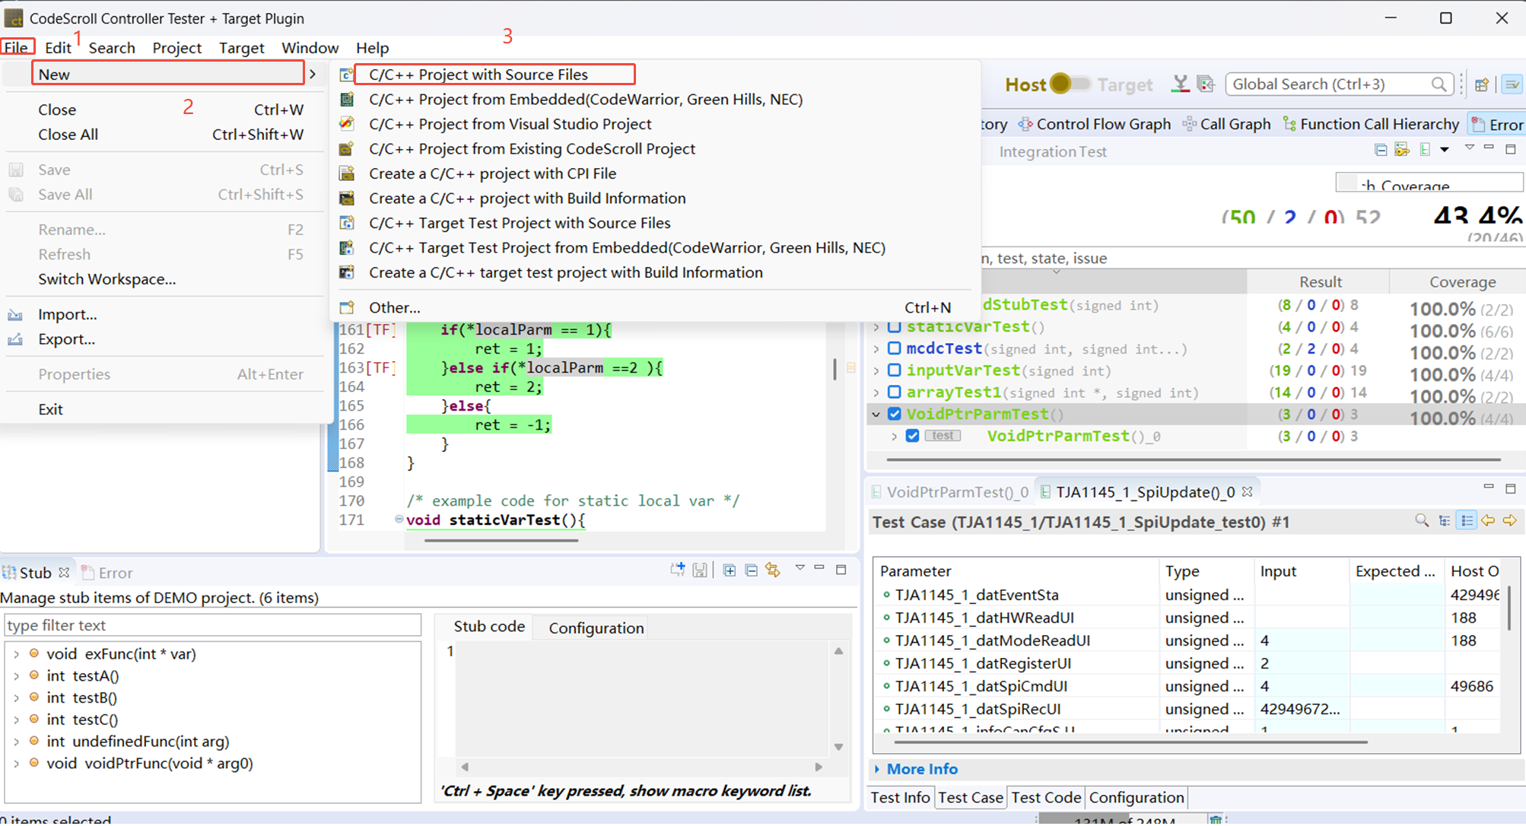Check the inputVarTest checkbox
Image resolution: width=1526 pixels, height=826 pixels.
coord(895,370)
